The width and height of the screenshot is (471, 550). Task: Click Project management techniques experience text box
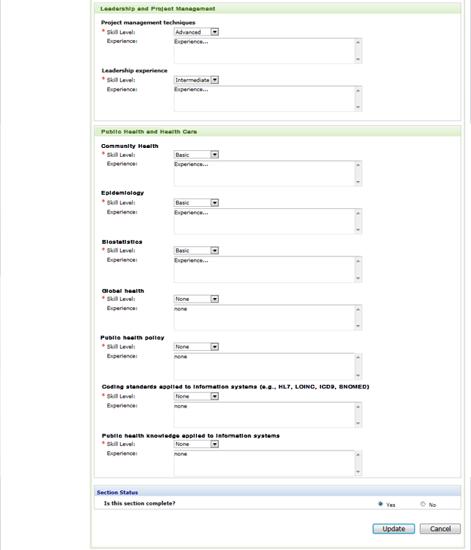[263, 51]
